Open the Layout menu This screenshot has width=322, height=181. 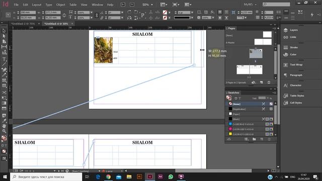(37, 5)
